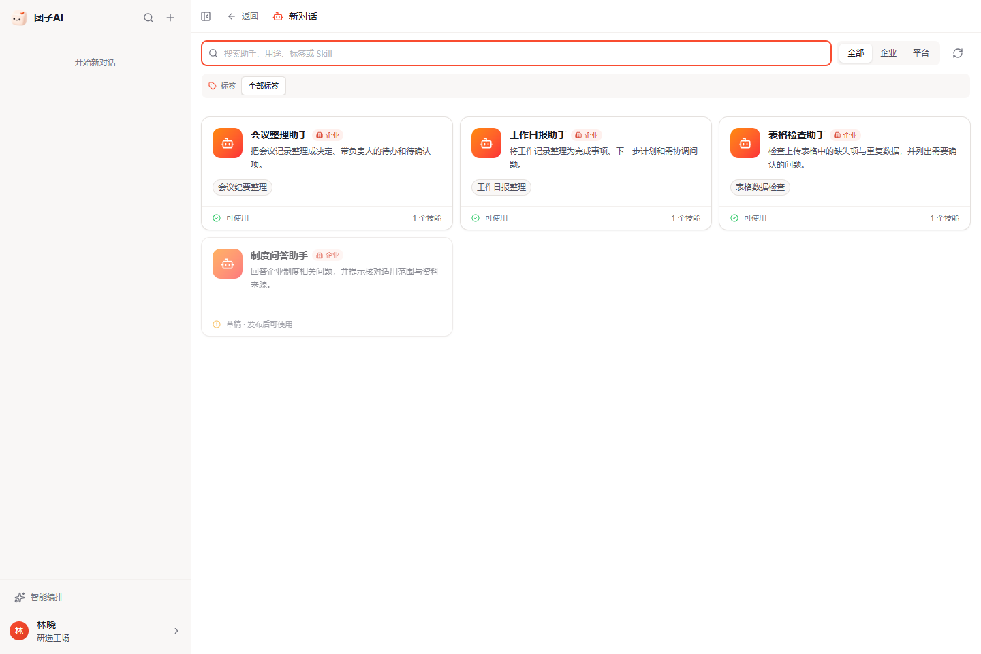Open 工作日报助手 robot icon
This screenshot has height=654, width=981.
tap(486, 143)
